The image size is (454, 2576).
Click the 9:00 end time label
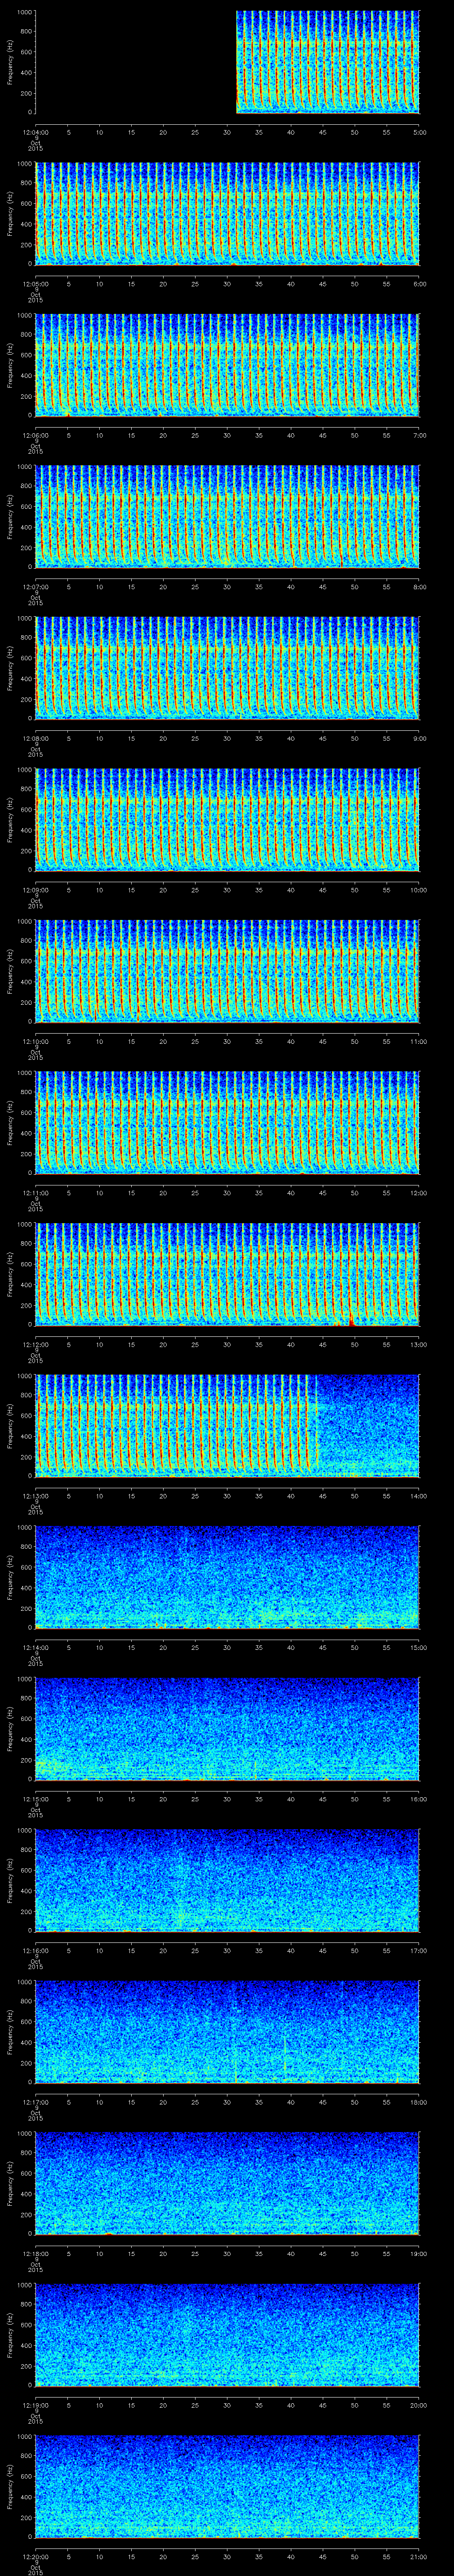pyautogui.click(x=419, y=739)
